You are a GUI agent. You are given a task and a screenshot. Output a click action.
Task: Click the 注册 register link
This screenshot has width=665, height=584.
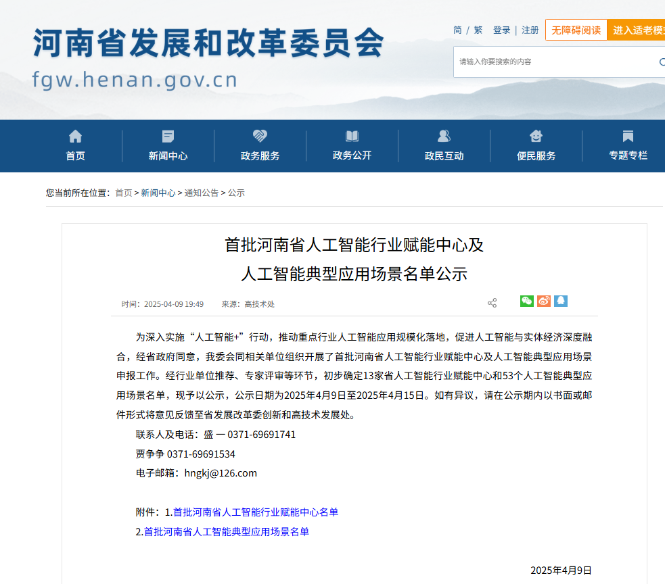coord(530,30)
